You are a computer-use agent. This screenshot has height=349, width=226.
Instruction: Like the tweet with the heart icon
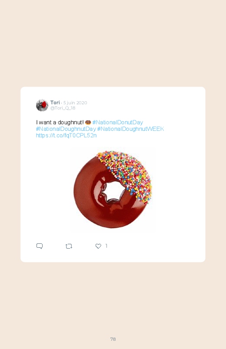coord(98,246)
